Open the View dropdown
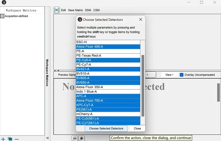The height and width of the screenshot is (141, 221). tap(169, 75)
